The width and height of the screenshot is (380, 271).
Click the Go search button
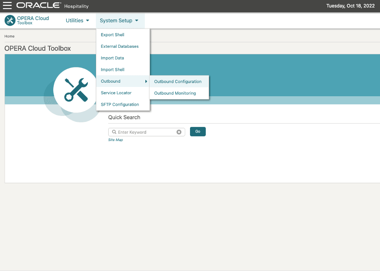pos(197,132)
